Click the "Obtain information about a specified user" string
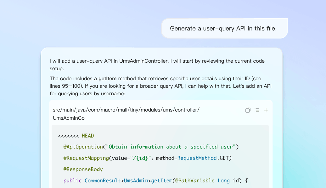 (171, 147)
